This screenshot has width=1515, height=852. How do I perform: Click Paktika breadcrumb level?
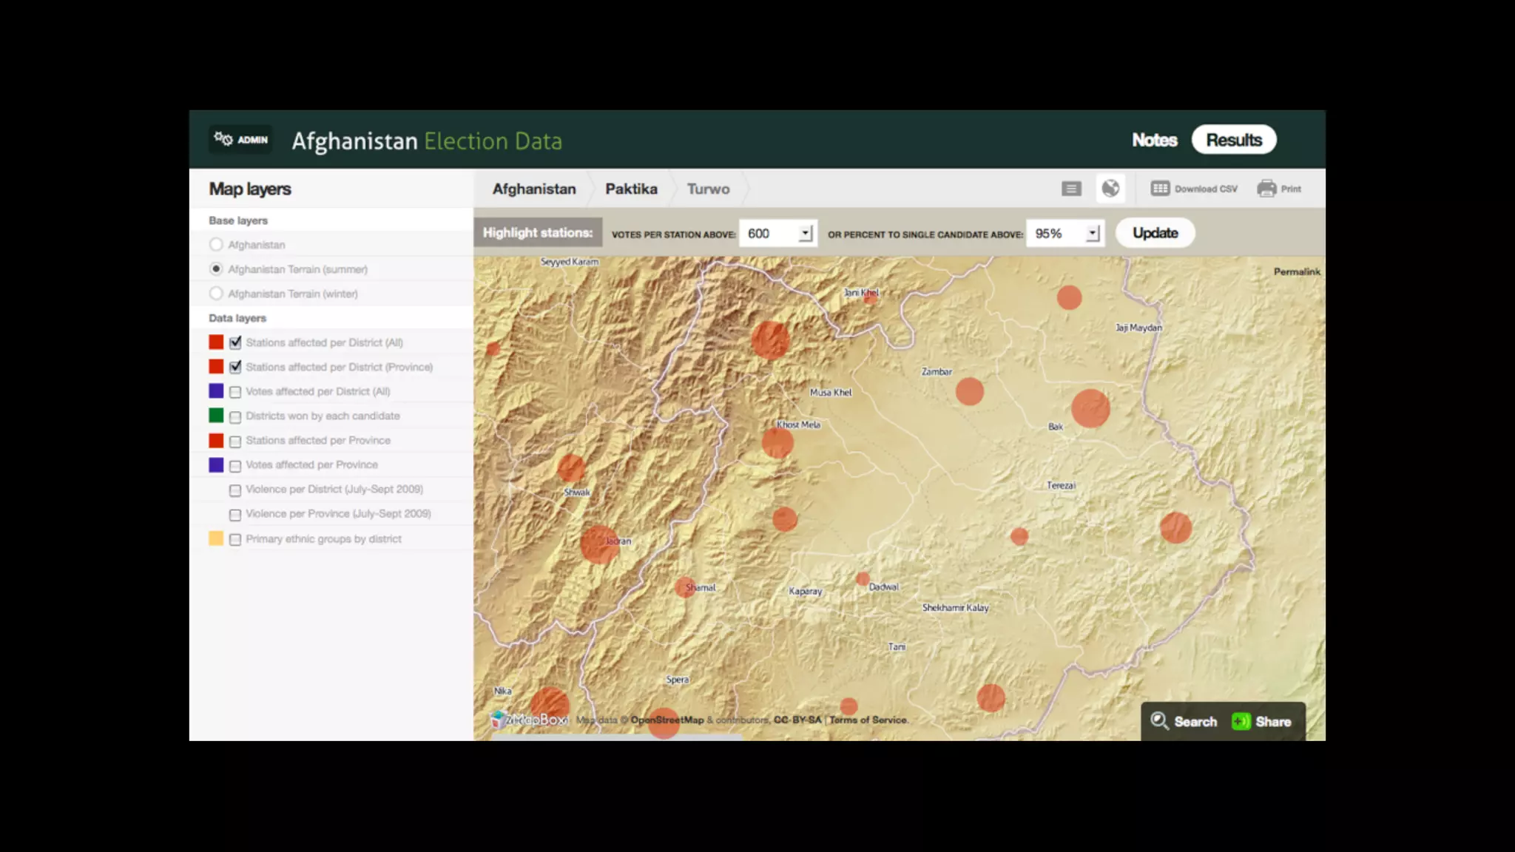[x=631, y=189]
